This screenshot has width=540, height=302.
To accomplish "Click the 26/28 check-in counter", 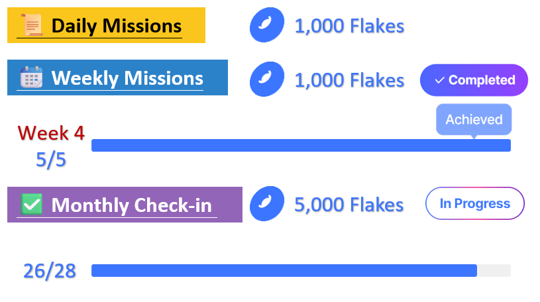I will point(50,271).
